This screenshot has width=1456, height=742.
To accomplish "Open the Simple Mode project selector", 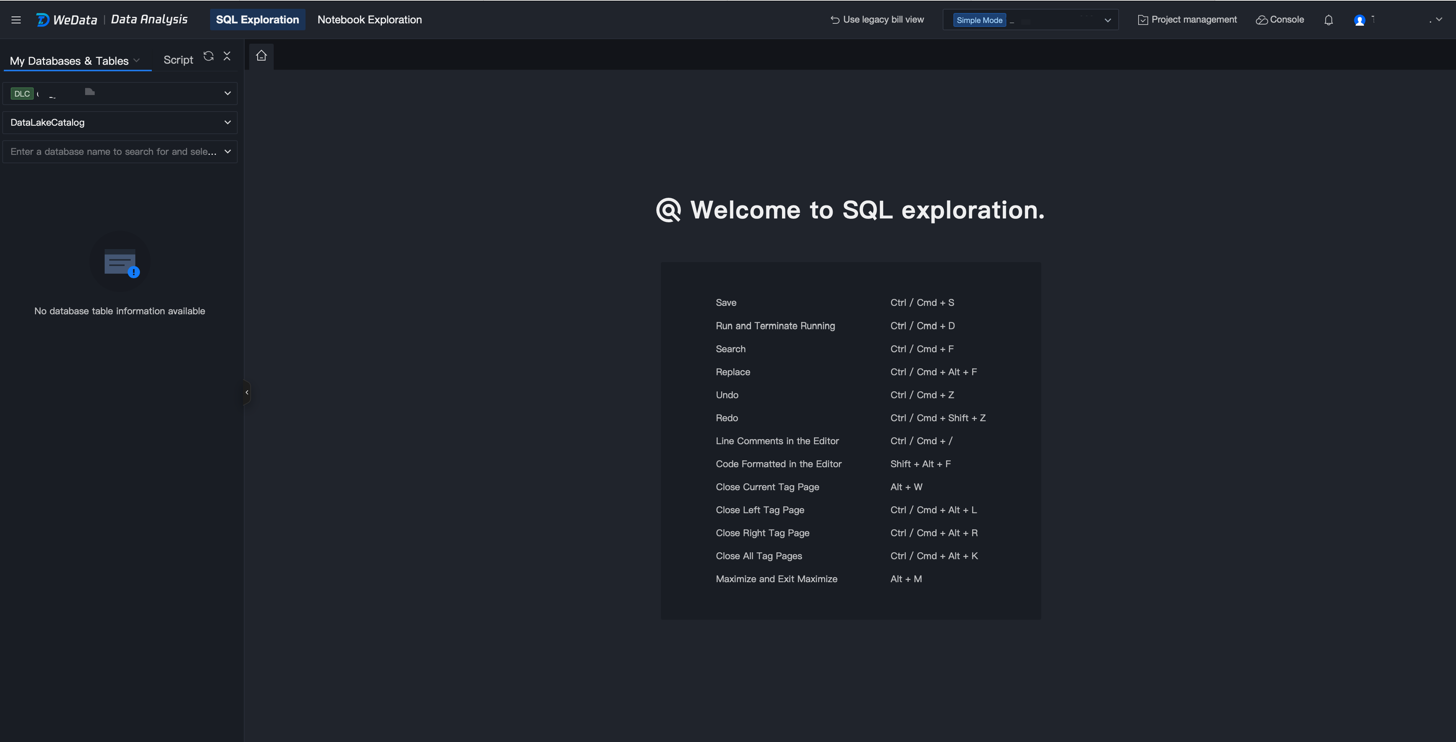I will coord(1030,20).
